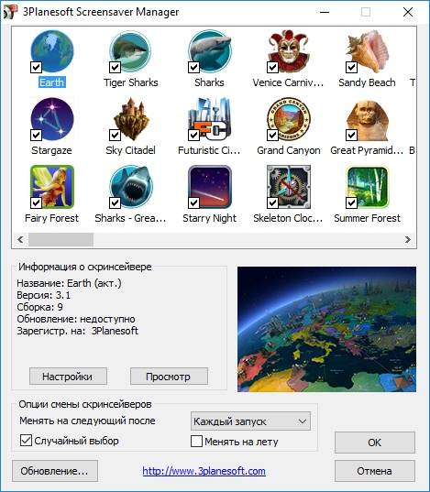430x492 pixels.
Task: Click the Настройки button
Action: coord(68,377)
